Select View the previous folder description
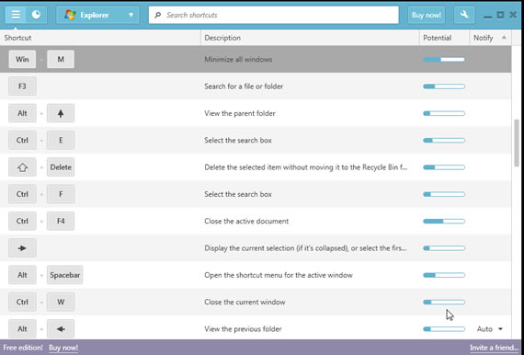Image resolution: width=524 pixels, height=355 pixels. [243, 329]
